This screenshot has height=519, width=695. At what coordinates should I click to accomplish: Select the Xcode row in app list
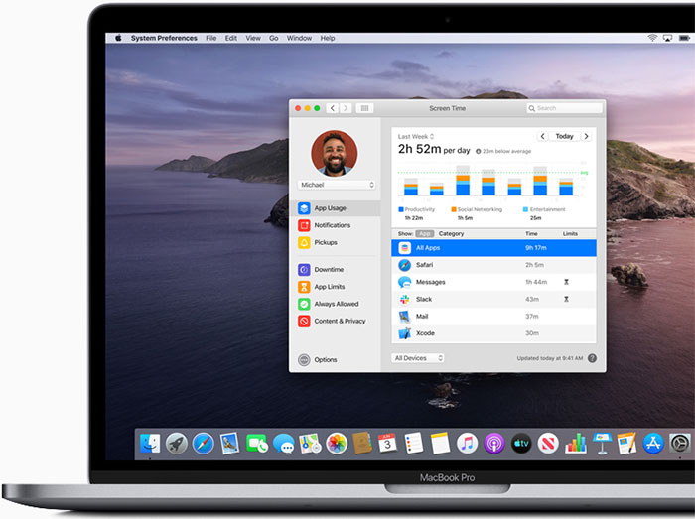pos(493,333)
